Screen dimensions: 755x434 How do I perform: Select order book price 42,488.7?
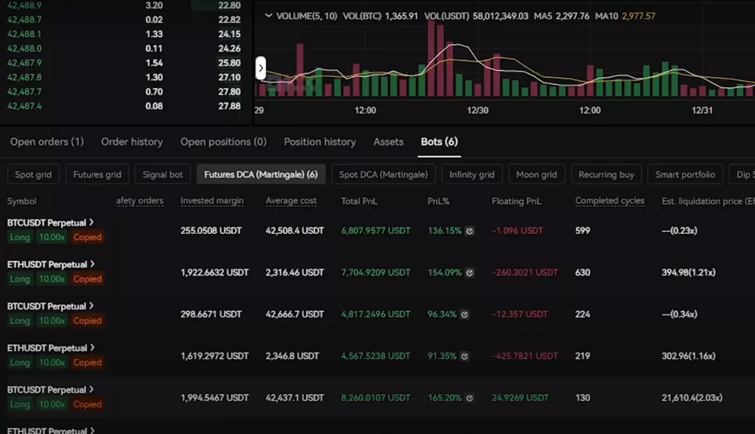(25, 19)
